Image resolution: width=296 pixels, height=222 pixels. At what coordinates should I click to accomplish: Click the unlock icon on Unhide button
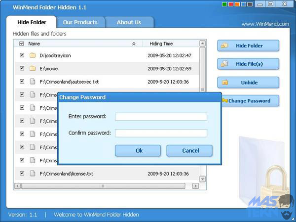(x=225, y=83)
